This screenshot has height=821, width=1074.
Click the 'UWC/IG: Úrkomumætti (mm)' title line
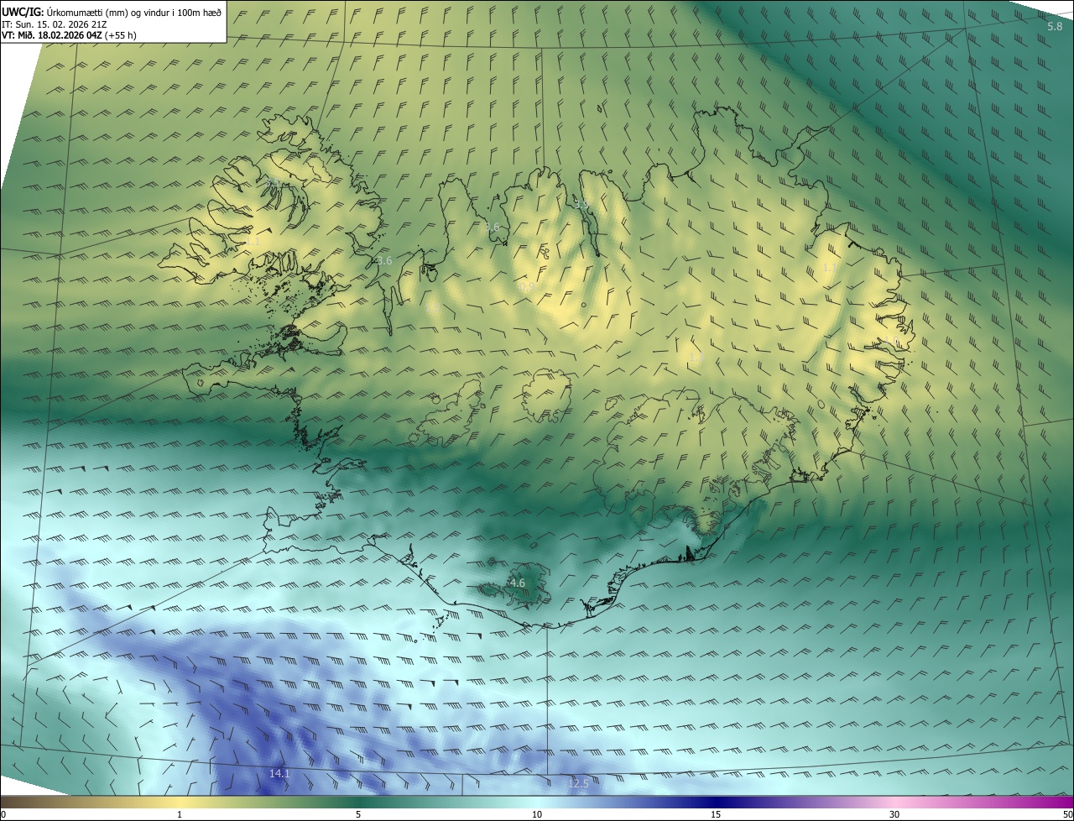(112, 12)
